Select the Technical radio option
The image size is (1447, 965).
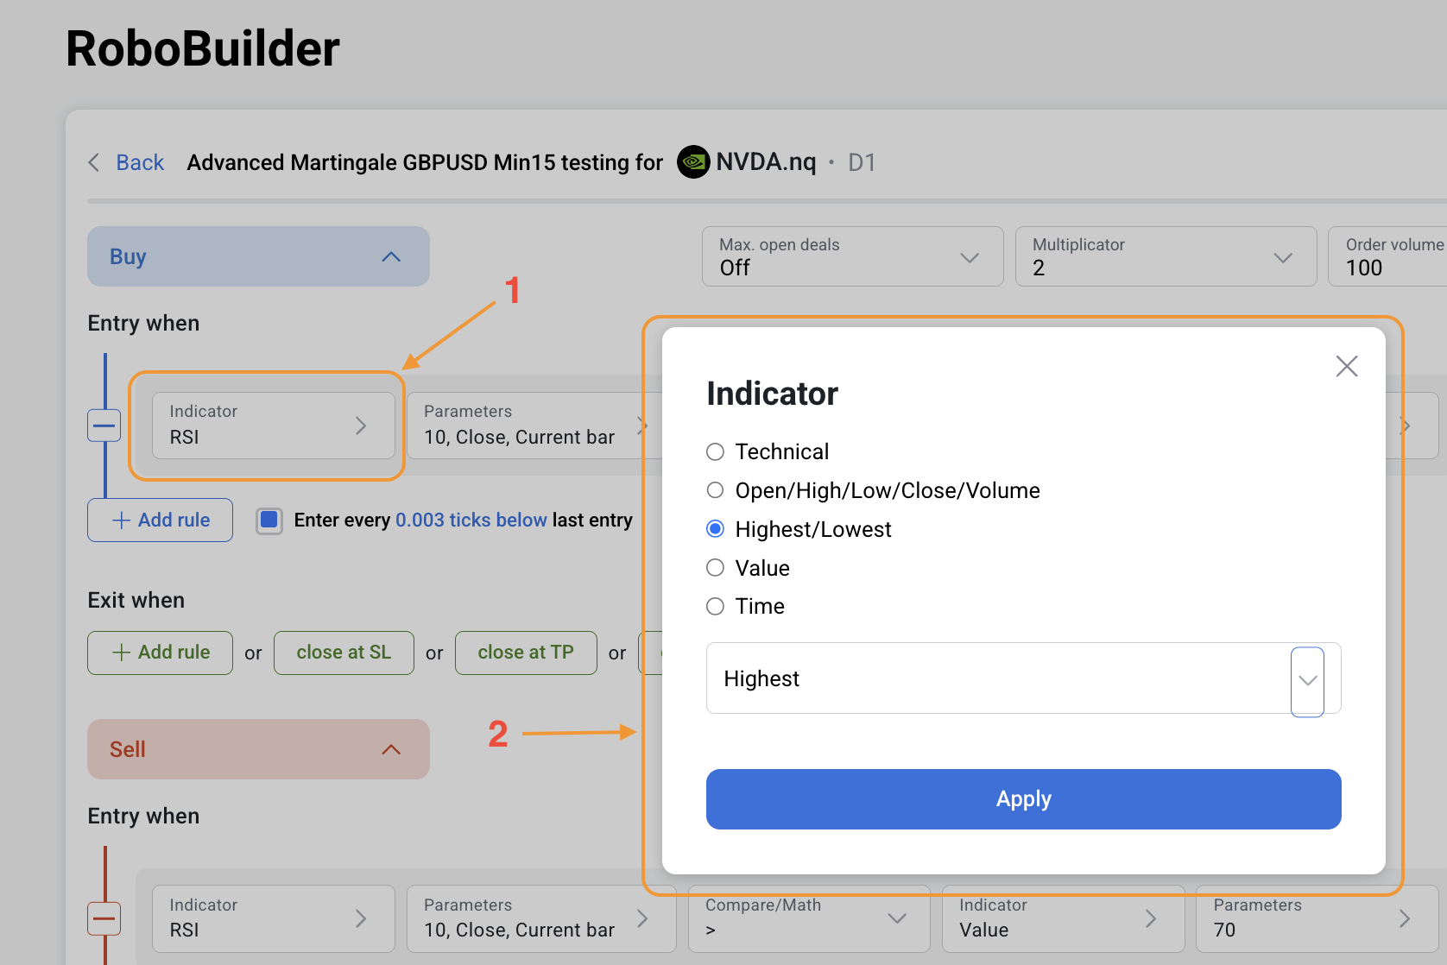tap(715, 451)
